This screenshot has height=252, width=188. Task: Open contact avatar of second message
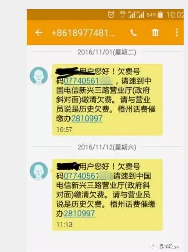click(39, 171)
